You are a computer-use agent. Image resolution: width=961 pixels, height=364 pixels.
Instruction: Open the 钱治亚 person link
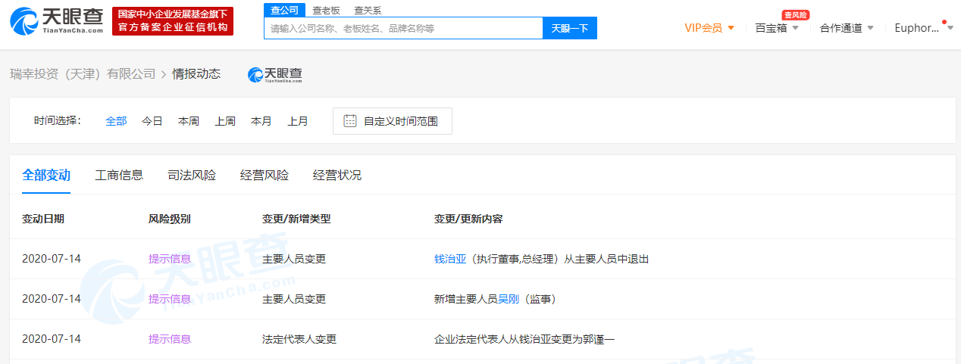tap(450, 259)
